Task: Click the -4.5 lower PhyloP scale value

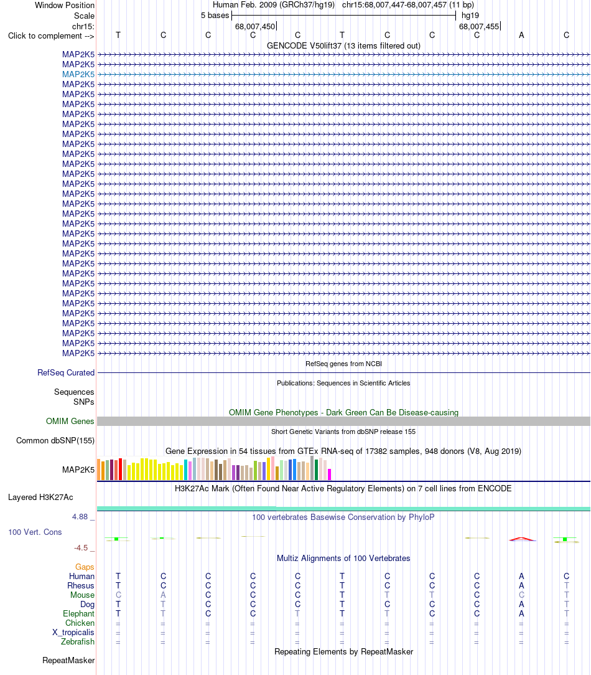Action: pos(81,548)
